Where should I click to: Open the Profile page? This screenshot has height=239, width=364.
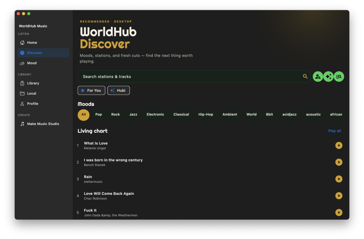pyautogui.click(x=43, y=104)
